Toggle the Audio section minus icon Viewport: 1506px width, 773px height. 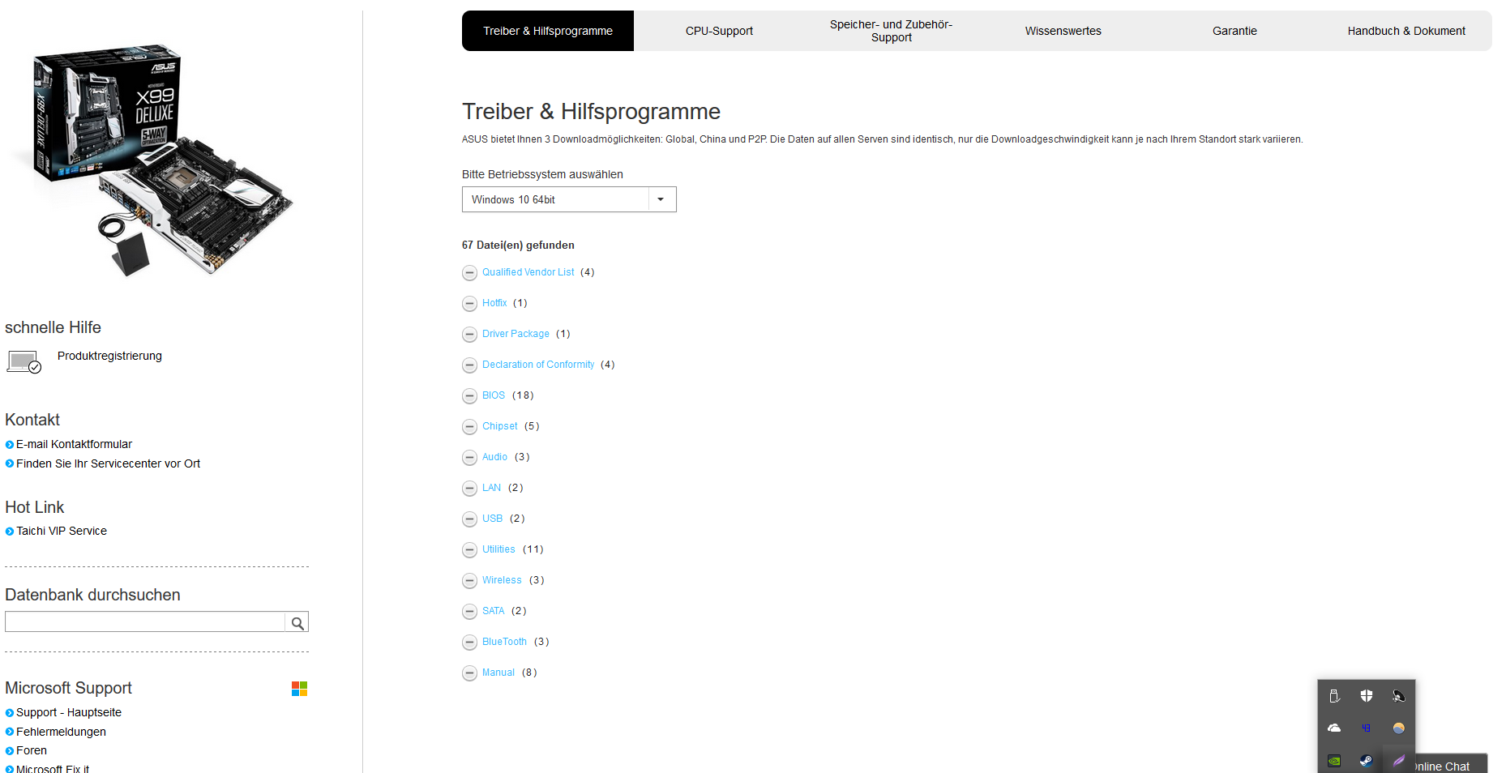pyautogui.click(x=469, y=458)
